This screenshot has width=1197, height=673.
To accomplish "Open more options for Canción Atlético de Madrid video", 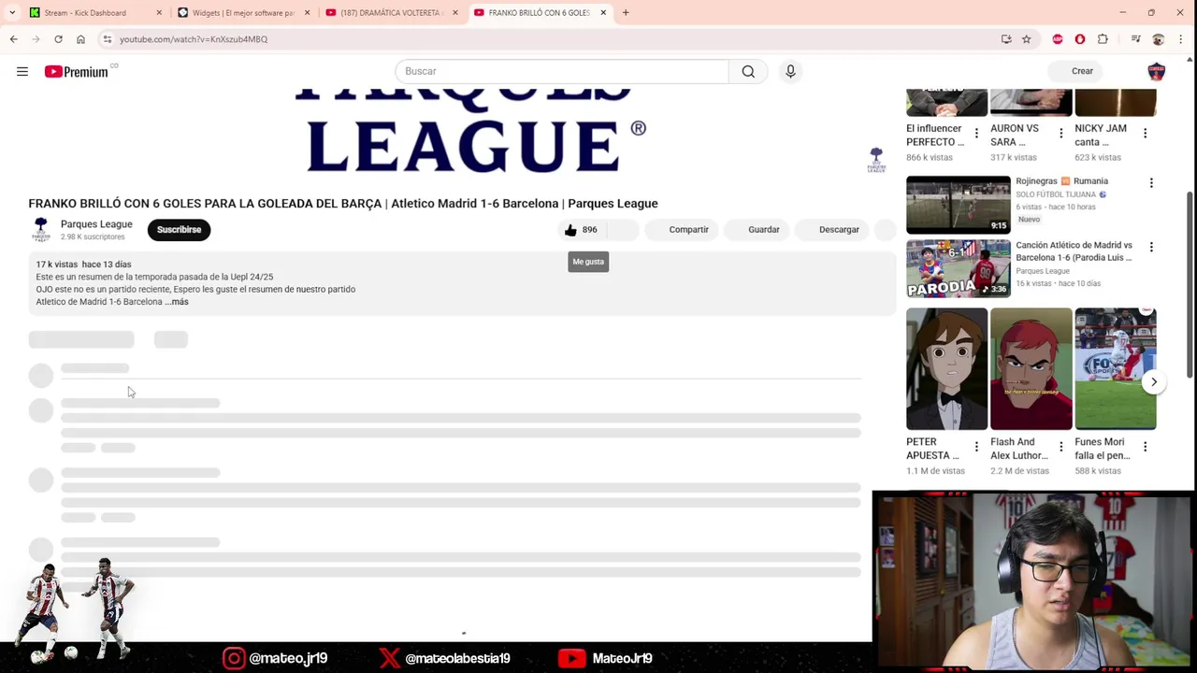I will (1151, 247).
